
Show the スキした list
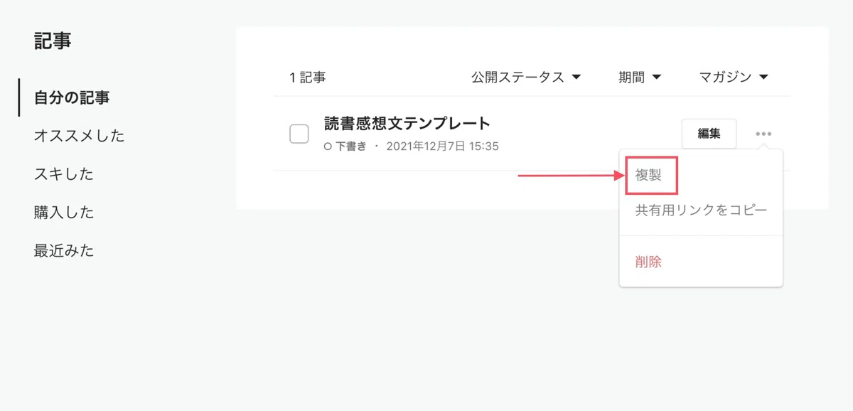pyautogui.click(x=64, y=174)
